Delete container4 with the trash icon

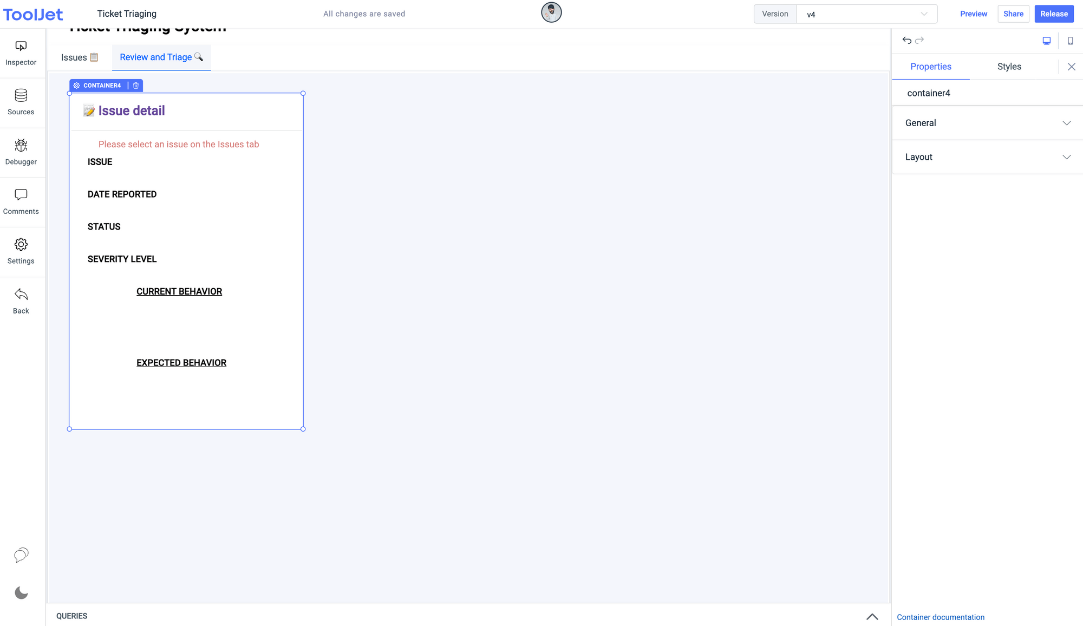(x=136, y=86)
